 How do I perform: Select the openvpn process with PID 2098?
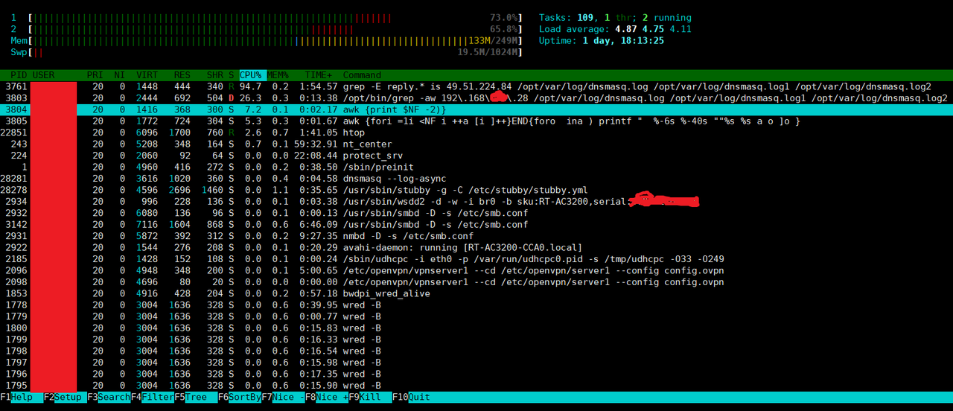pos(476,282)
